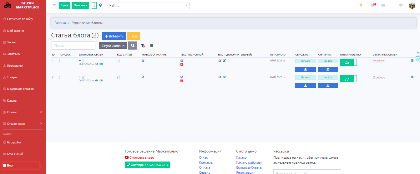Viewport: 420px width, 174px height.
Task: Upload cover image for first article
Action: pyautogui.click(x=305, y=69)
